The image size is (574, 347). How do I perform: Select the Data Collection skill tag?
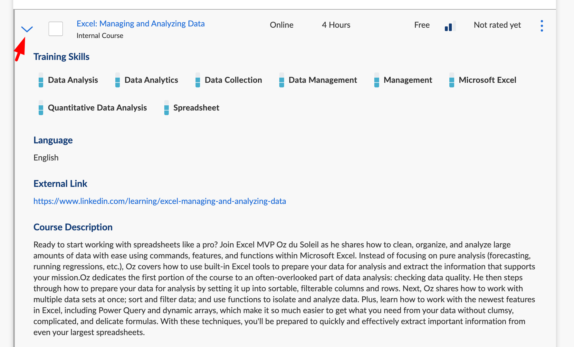[233, 80]
